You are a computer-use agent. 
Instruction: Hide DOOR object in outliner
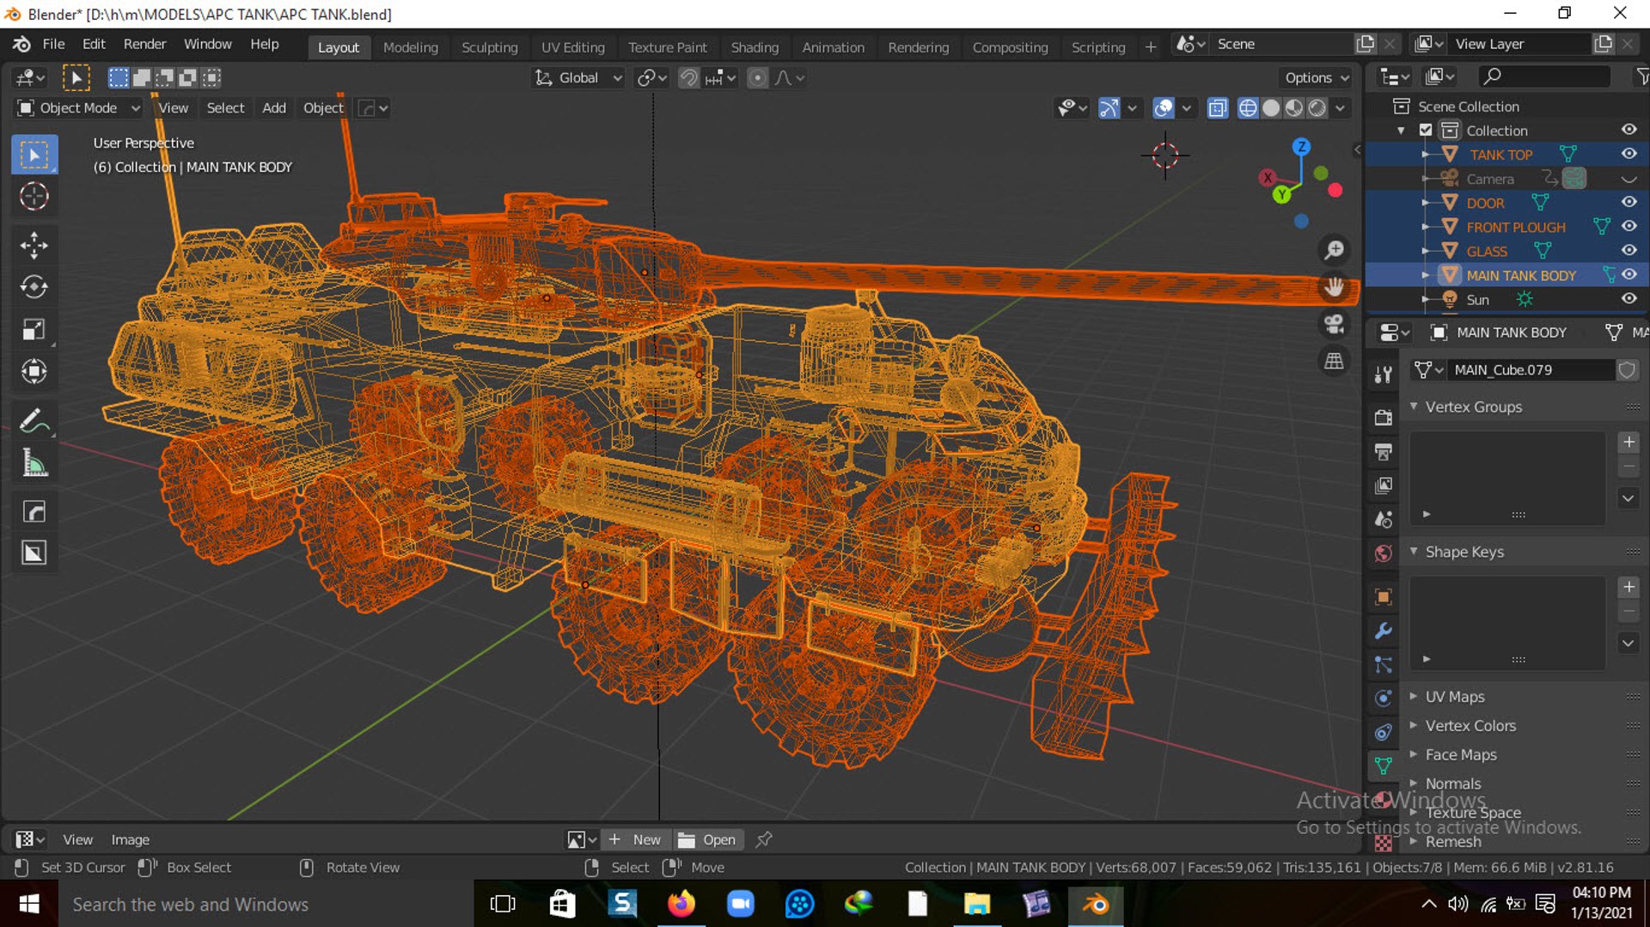[1629, 202]
